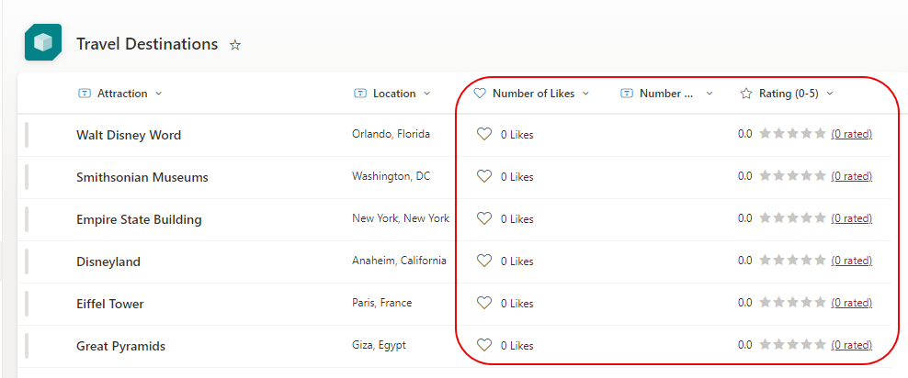Click the heart icon for Great Pyramids
908x378 pixels.
coord(484,345)
